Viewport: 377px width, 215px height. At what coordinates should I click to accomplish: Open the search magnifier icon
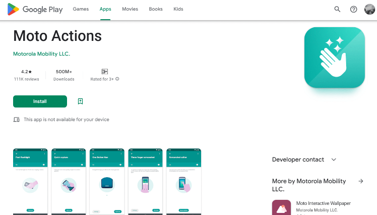[337, 9]
